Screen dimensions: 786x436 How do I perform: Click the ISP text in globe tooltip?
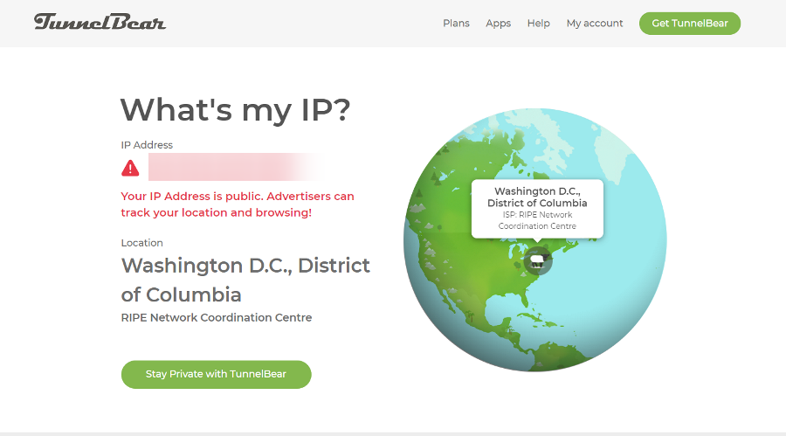(537, 220)
